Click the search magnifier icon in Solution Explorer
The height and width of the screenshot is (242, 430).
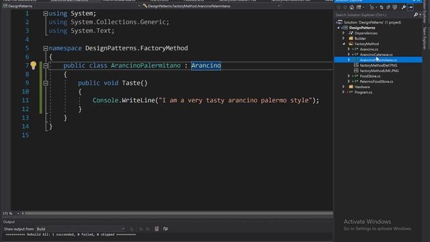tap(416, 15)
